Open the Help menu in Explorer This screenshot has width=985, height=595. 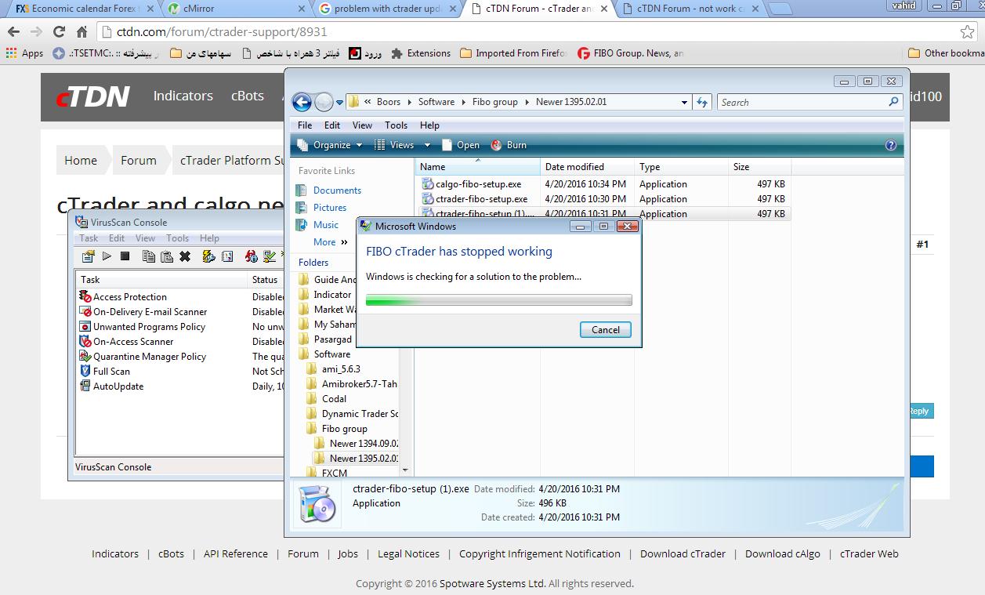click(429, 125)
